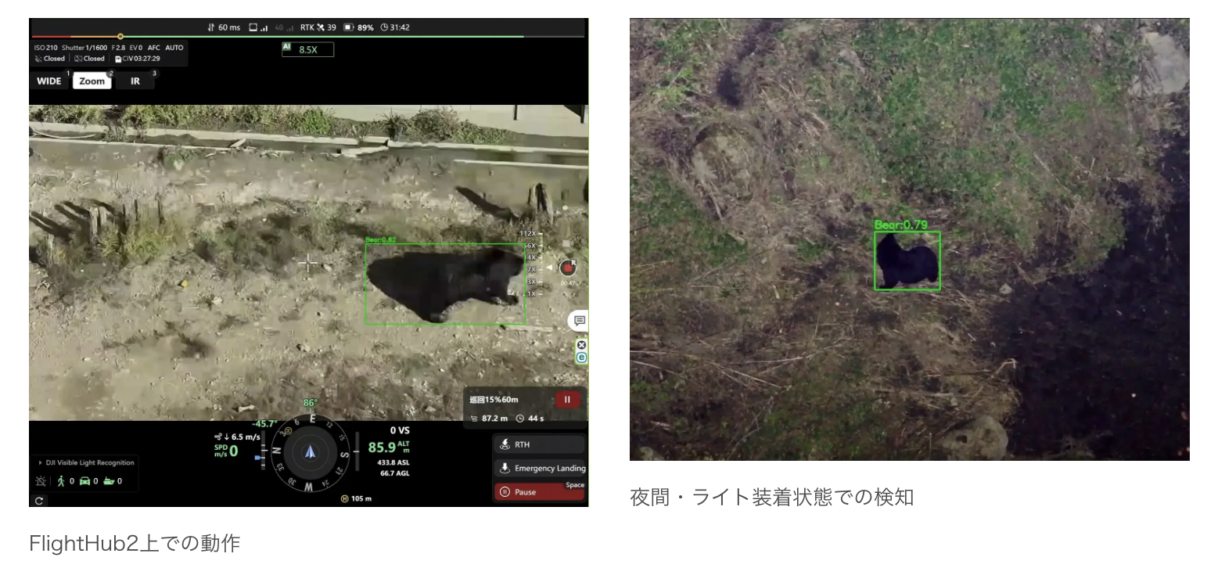Pause patrol with red pause toggle
Viewport: 1225px width, 568px height.
tap(567, 399)
